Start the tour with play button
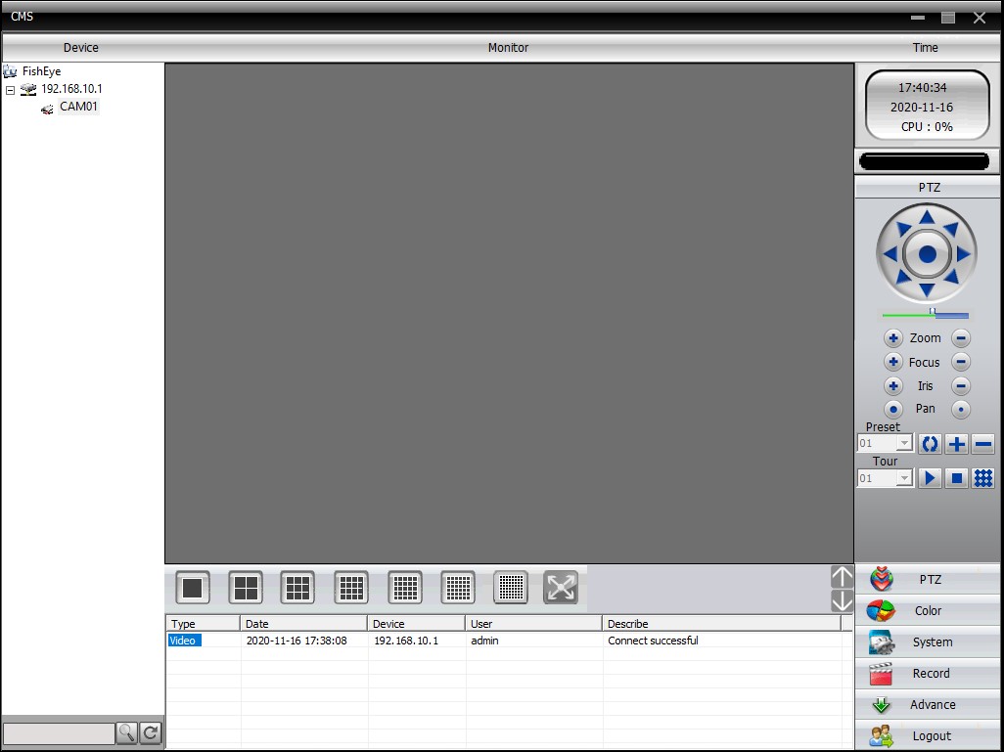Screen dimensions: 1004x752 [930, 478]
